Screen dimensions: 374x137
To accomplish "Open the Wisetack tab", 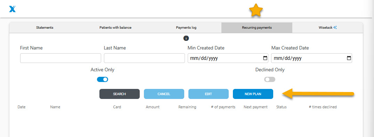I will pyautogui.click(x=327, y=28).
